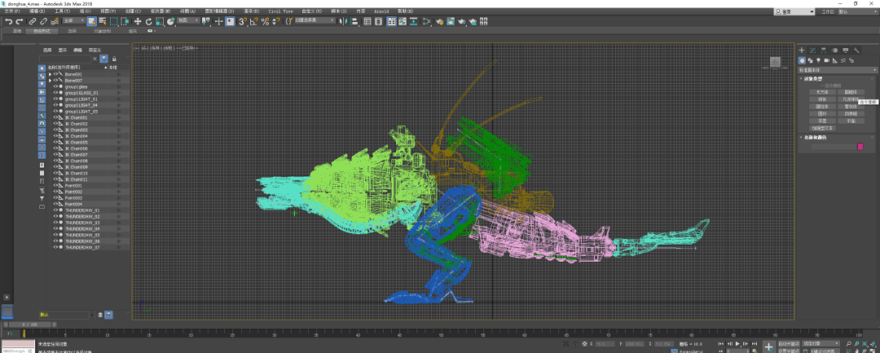
Task: Click the Undo arrow icon
Action: [7, 21]
